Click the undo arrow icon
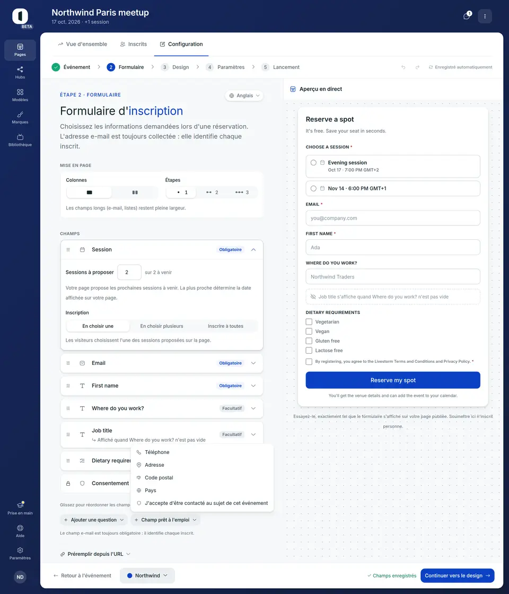This screenshot has height=594, width=509. (403, 67)
